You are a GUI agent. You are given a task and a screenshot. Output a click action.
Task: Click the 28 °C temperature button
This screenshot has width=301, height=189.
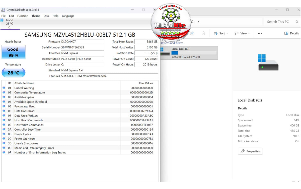tap(14, 73)
